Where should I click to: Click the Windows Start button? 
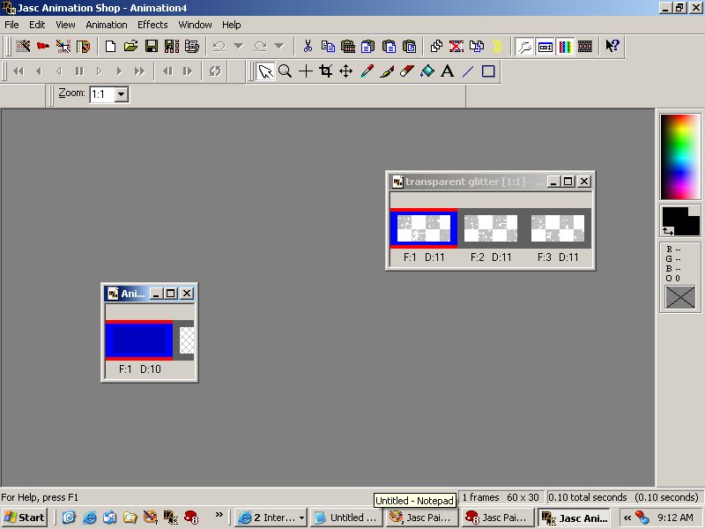[25, 518]
